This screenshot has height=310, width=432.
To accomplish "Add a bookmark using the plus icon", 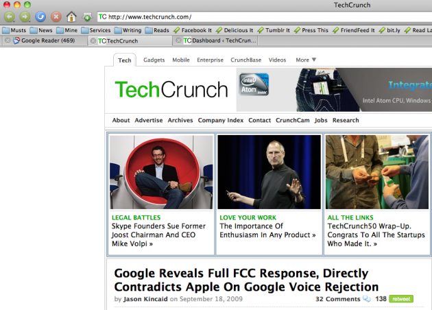I will pos(87,17).
